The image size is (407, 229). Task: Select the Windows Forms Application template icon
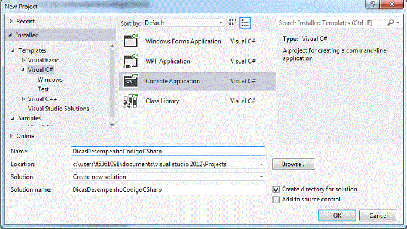pos(130,41)
